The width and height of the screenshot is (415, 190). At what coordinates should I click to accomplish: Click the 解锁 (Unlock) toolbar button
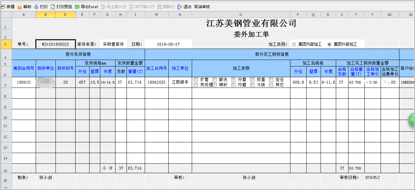click(24, 6)
